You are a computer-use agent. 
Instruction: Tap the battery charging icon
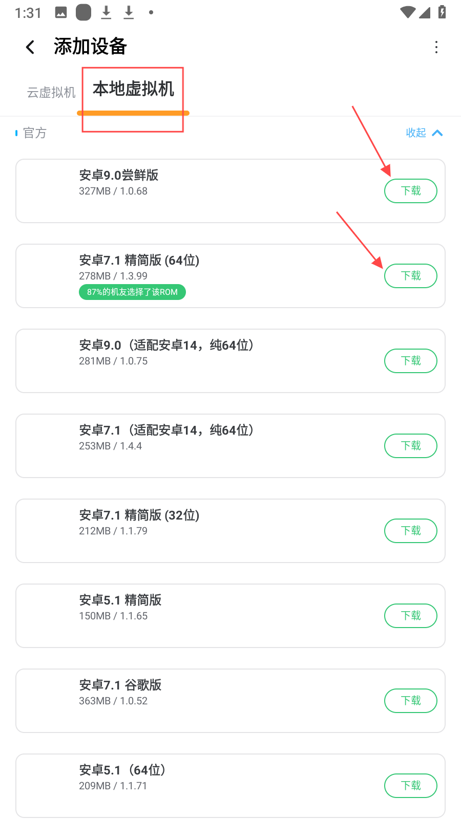click(x=442, y=12)
